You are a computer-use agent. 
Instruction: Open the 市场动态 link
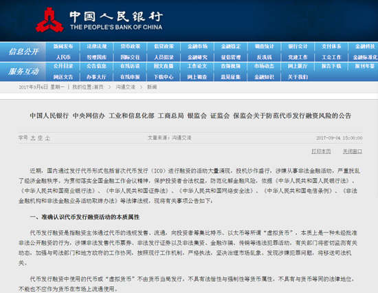(265, 66)
